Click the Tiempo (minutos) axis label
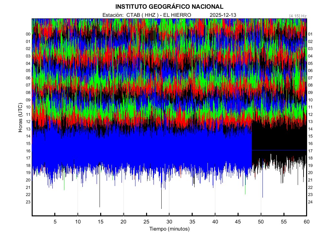Screen dimensions: 331x248 (x=169, y=229)
